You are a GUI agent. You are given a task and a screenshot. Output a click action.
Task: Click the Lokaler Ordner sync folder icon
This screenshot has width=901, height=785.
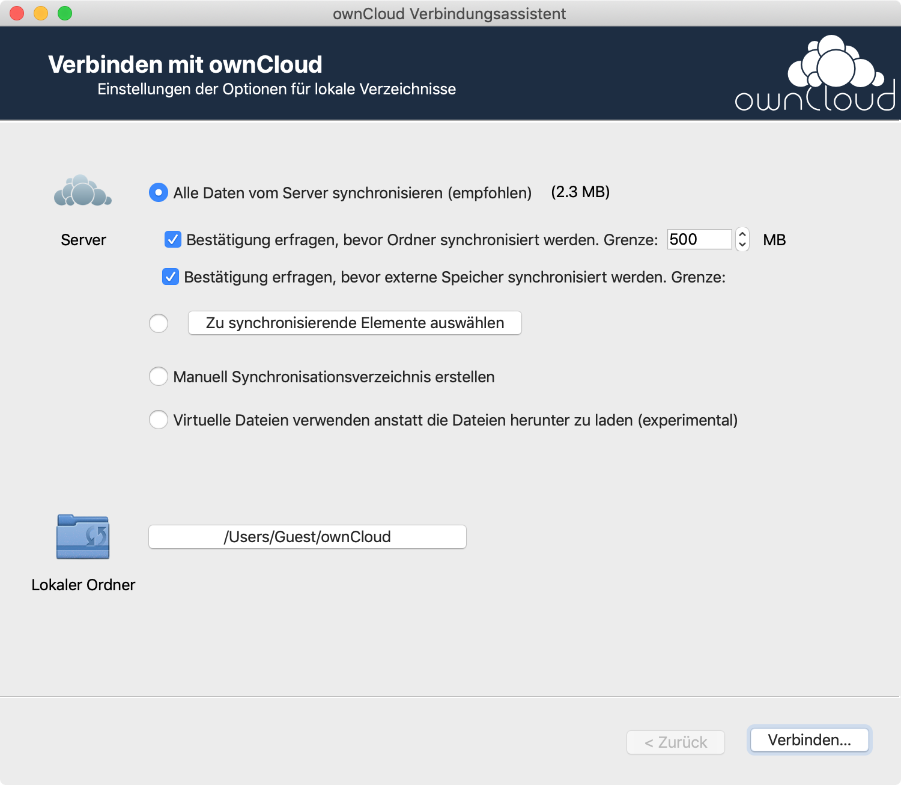pyautogui.click(x=83, y=537)
